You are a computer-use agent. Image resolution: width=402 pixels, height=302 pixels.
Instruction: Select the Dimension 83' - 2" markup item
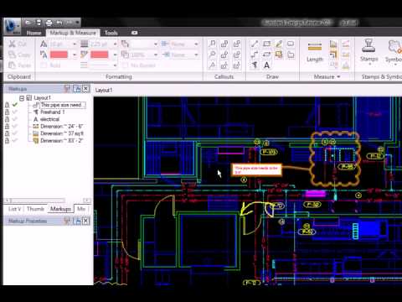(x=61, y=141)
